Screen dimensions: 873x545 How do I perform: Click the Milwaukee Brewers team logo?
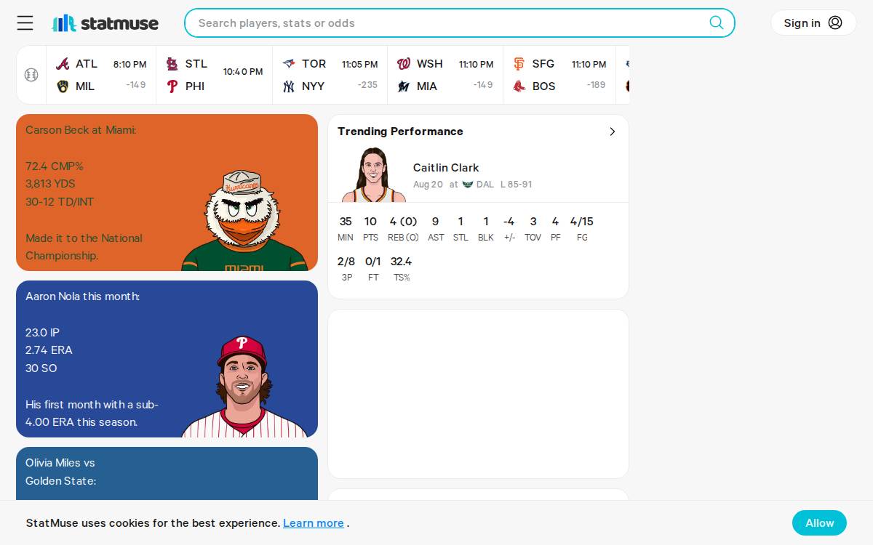coord(63,86)
